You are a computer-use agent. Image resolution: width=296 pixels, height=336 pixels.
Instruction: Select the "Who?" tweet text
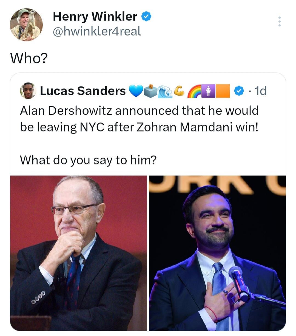[x=29, y=58]
